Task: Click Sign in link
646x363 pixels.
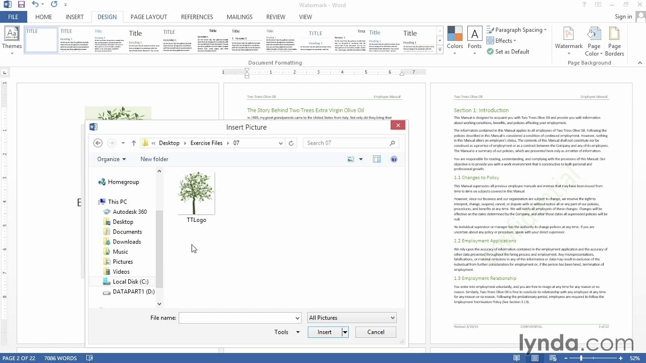Action: click(623, 17)
